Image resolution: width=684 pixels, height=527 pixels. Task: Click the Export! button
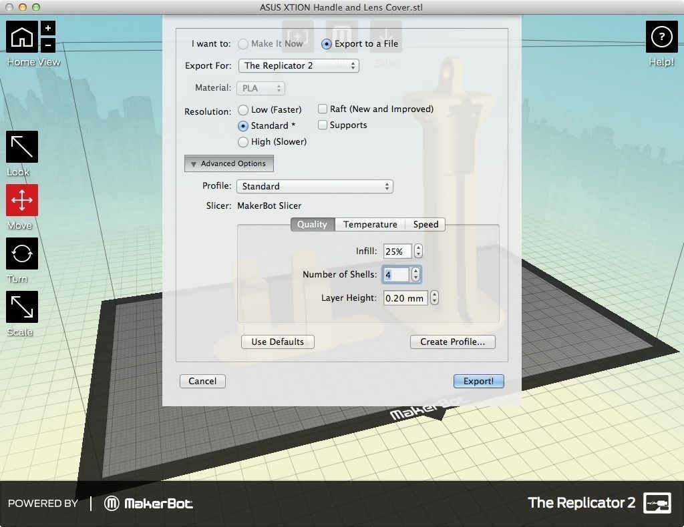point(478,381)
